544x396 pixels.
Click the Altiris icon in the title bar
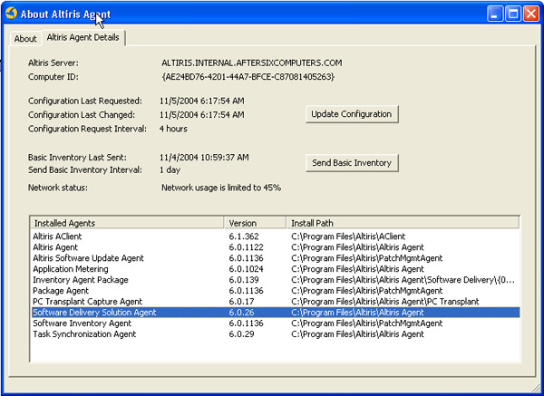[12, 14]
